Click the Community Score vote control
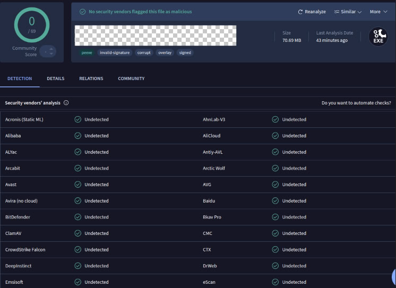396x288 pixels. 48,51
